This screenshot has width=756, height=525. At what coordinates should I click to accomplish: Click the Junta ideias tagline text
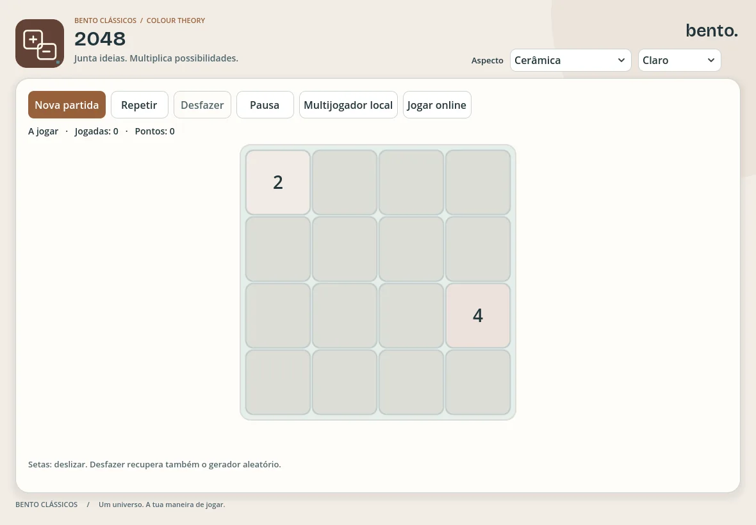click(156, 58)
